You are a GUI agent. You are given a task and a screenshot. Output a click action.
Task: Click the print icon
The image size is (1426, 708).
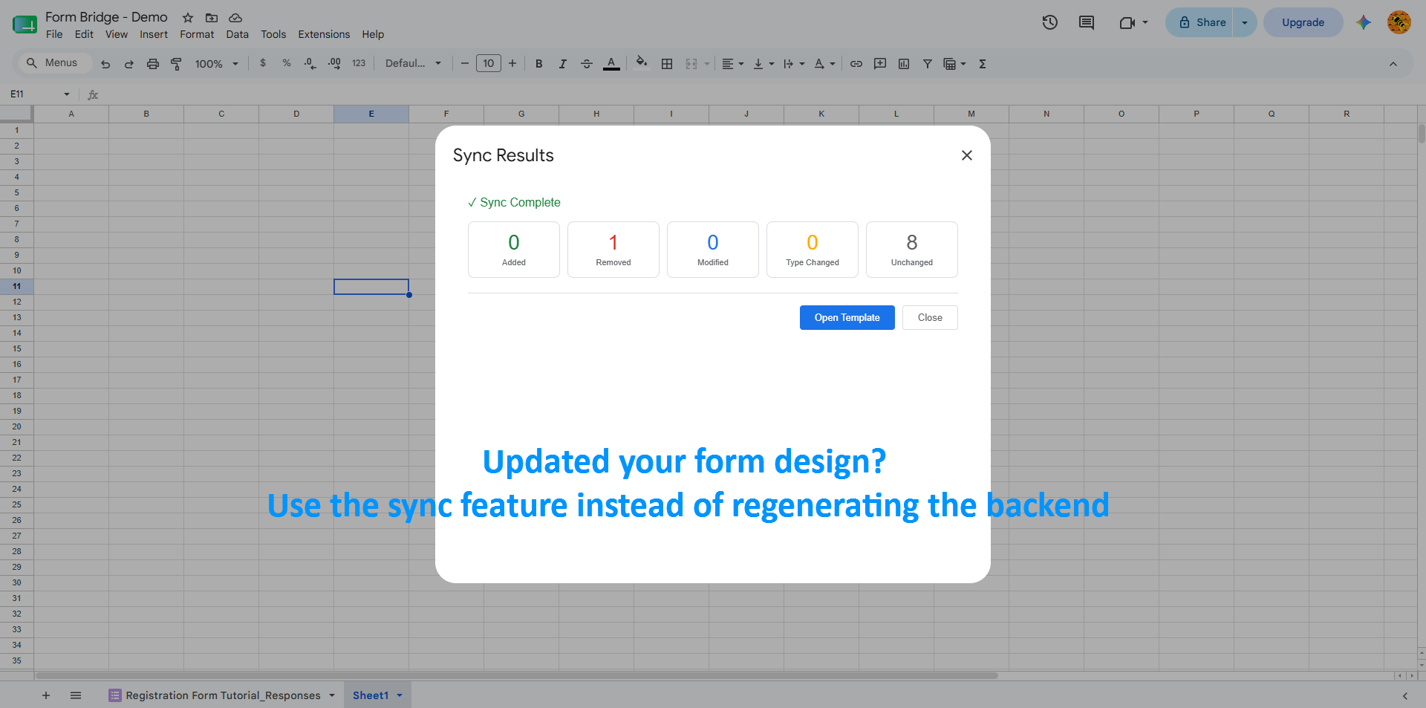(153, 64)
